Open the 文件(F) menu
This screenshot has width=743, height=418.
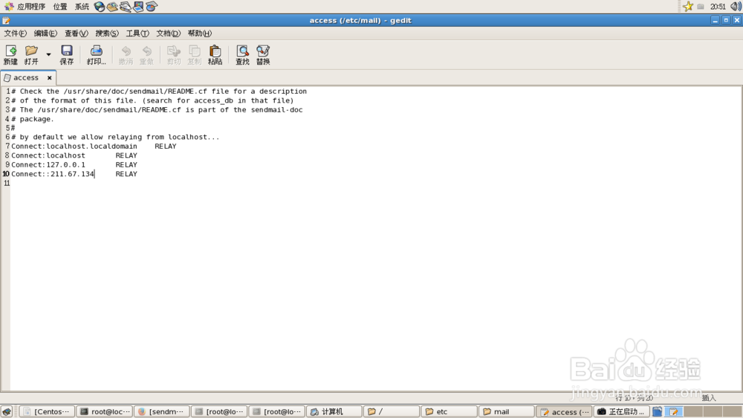15,33
